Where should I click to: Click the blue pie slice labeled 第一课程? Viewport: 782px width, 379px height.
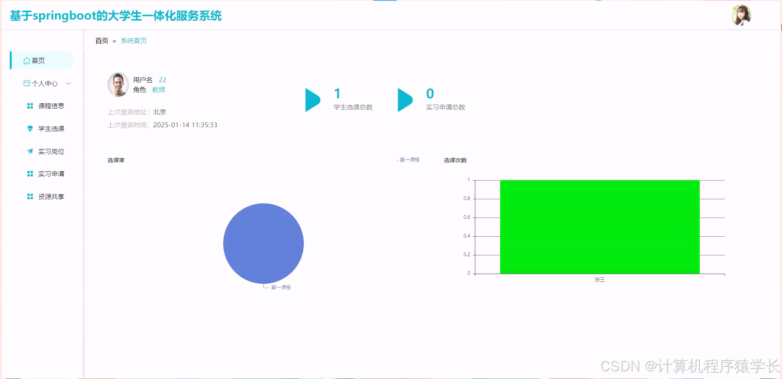click(x=263, y=243)
